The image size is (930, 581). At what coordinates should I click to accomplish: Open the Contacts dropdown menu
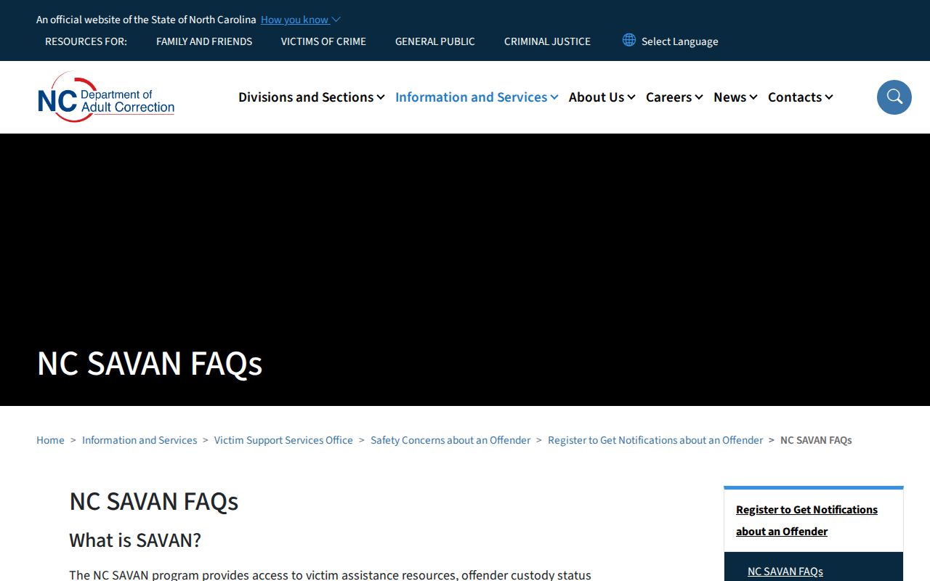800,97
